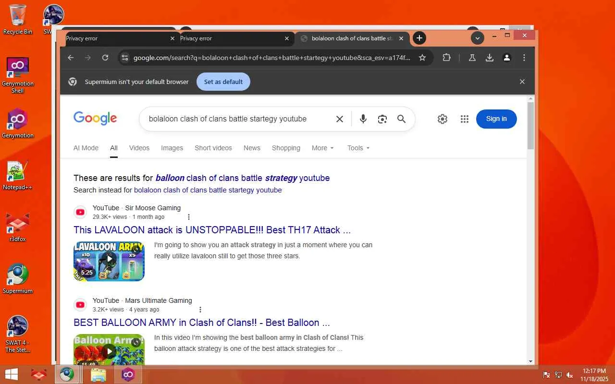The height and width of the screenshot is (384, 615).
Task: Play the Balloon Army video thumbnail
Action: pos(109,349)
